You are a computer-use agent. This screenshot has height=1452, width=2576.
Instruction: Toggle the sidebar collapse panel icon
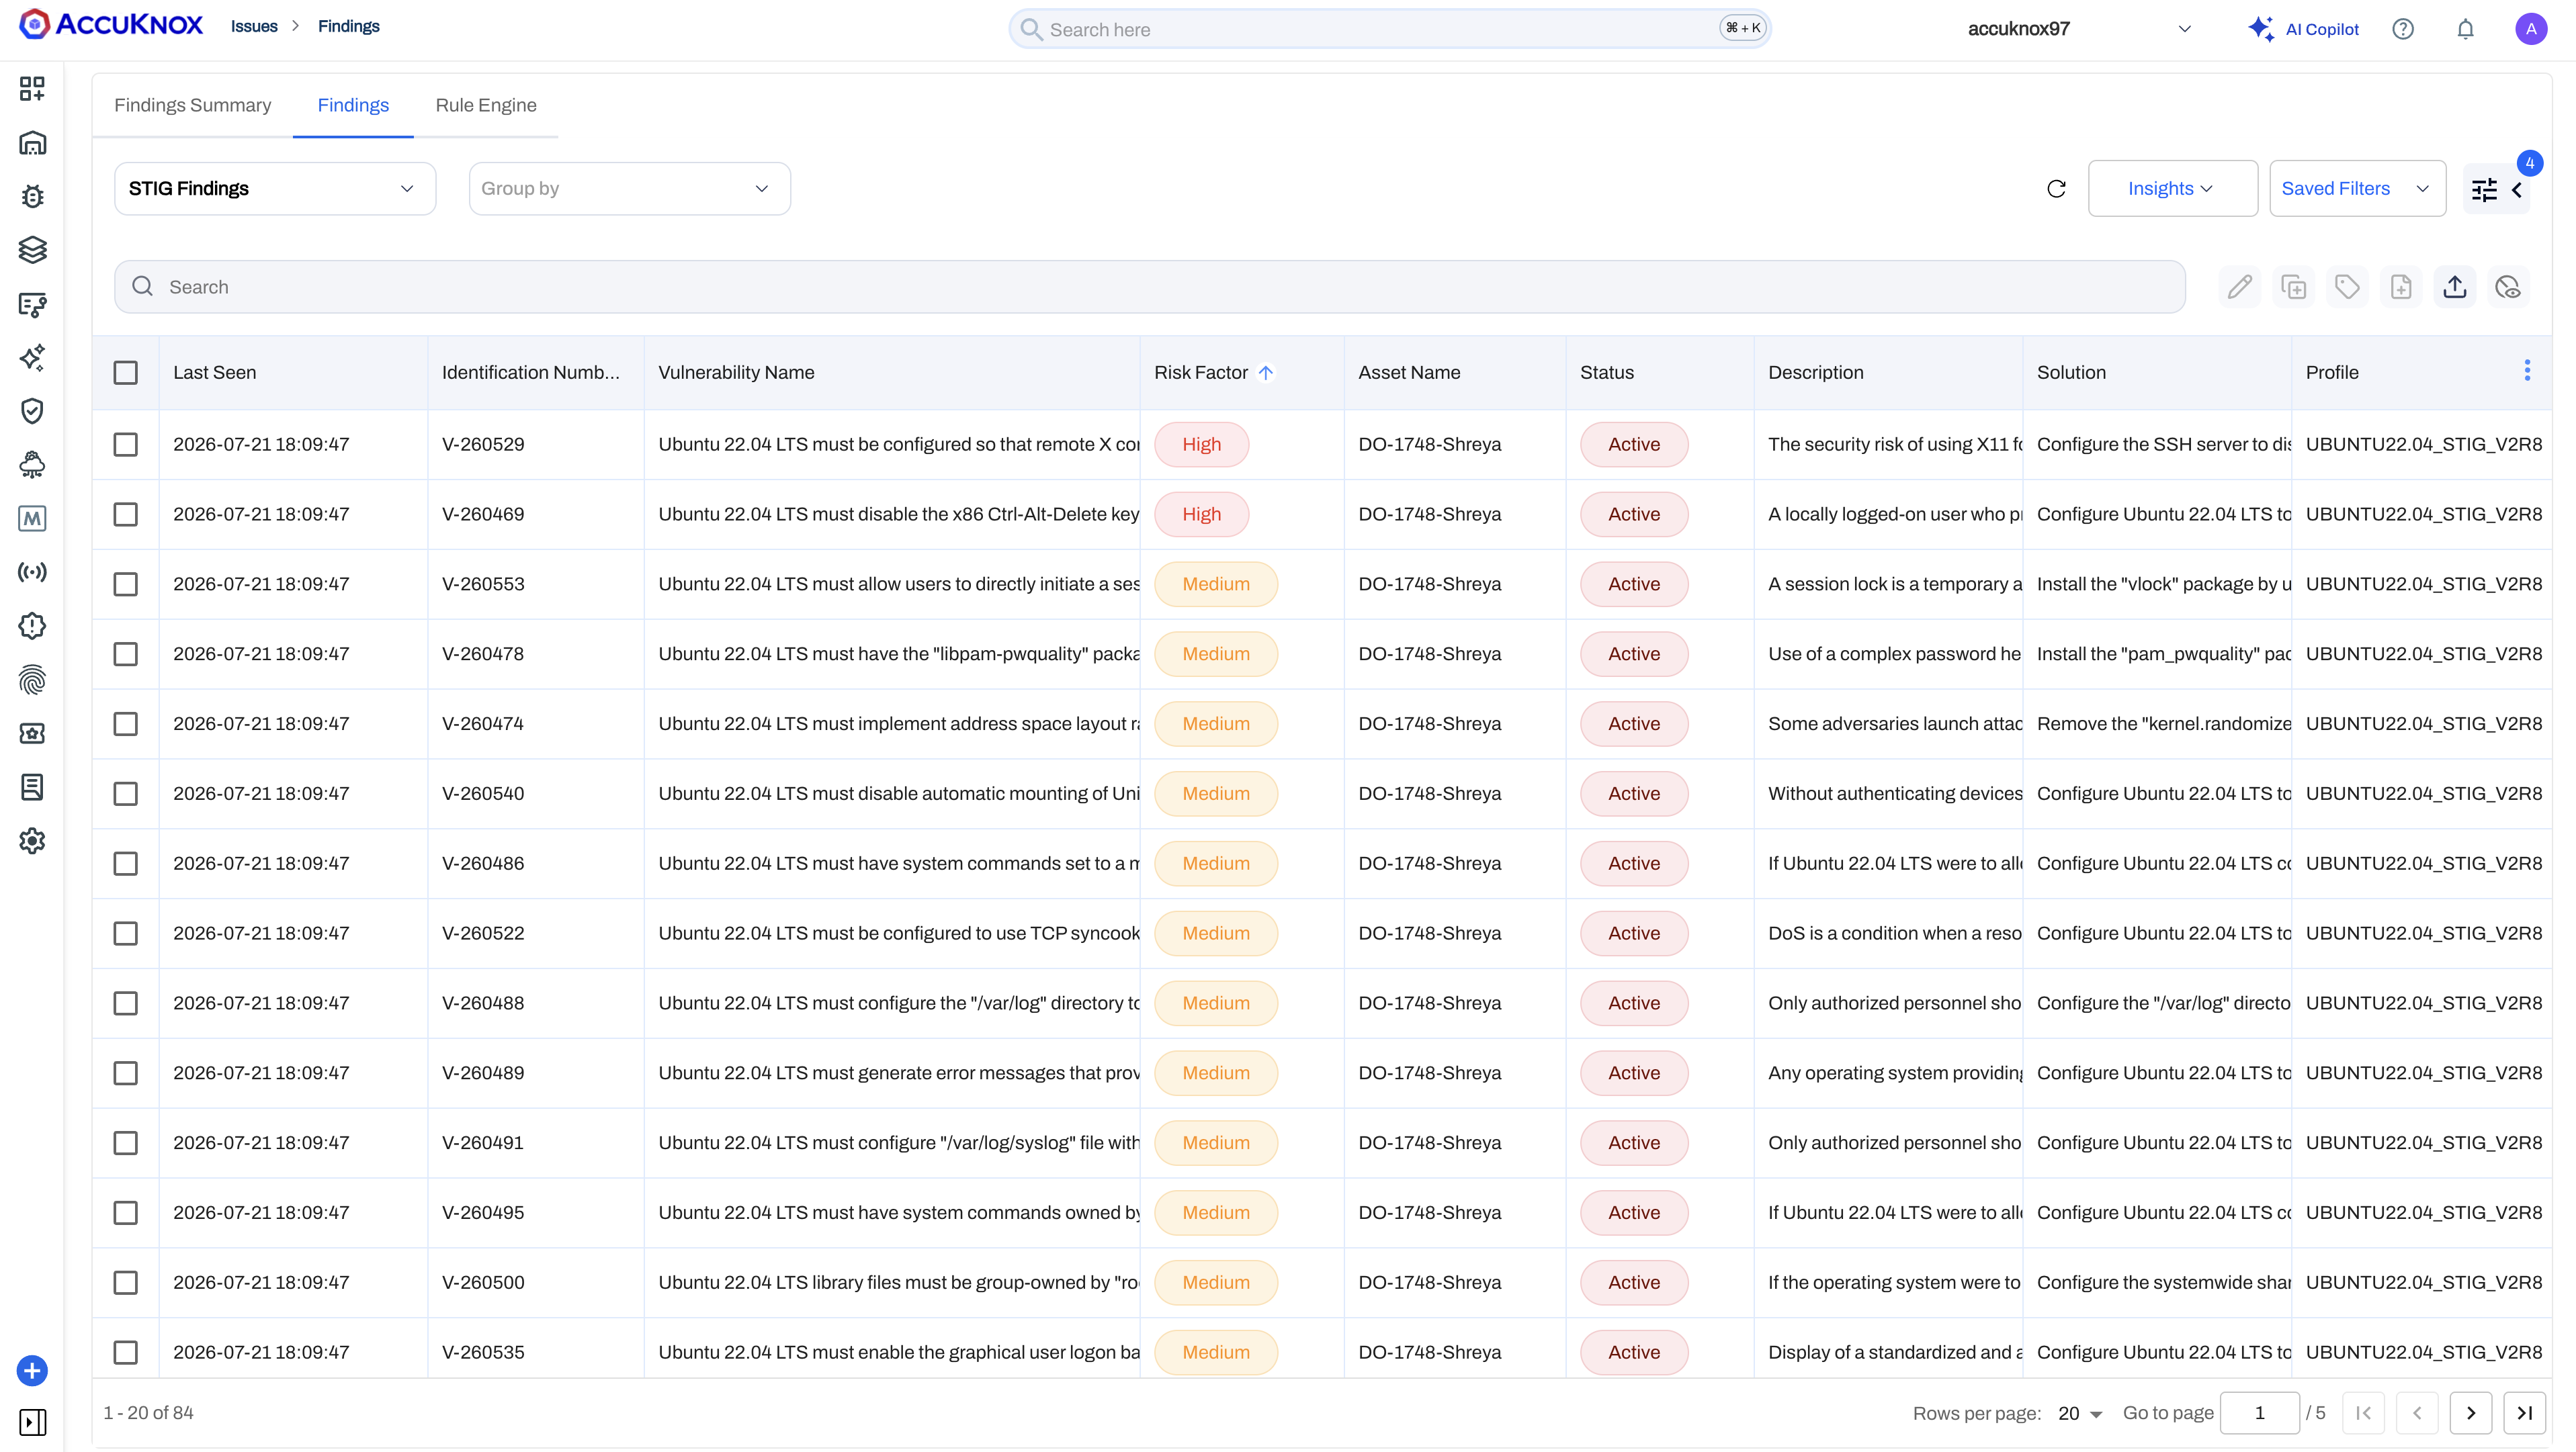tap(32, 1422)
